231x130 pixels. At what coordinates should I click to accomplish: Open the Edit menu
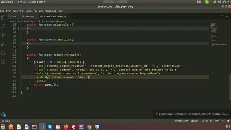pyautogui.click(x=8, y=11)
